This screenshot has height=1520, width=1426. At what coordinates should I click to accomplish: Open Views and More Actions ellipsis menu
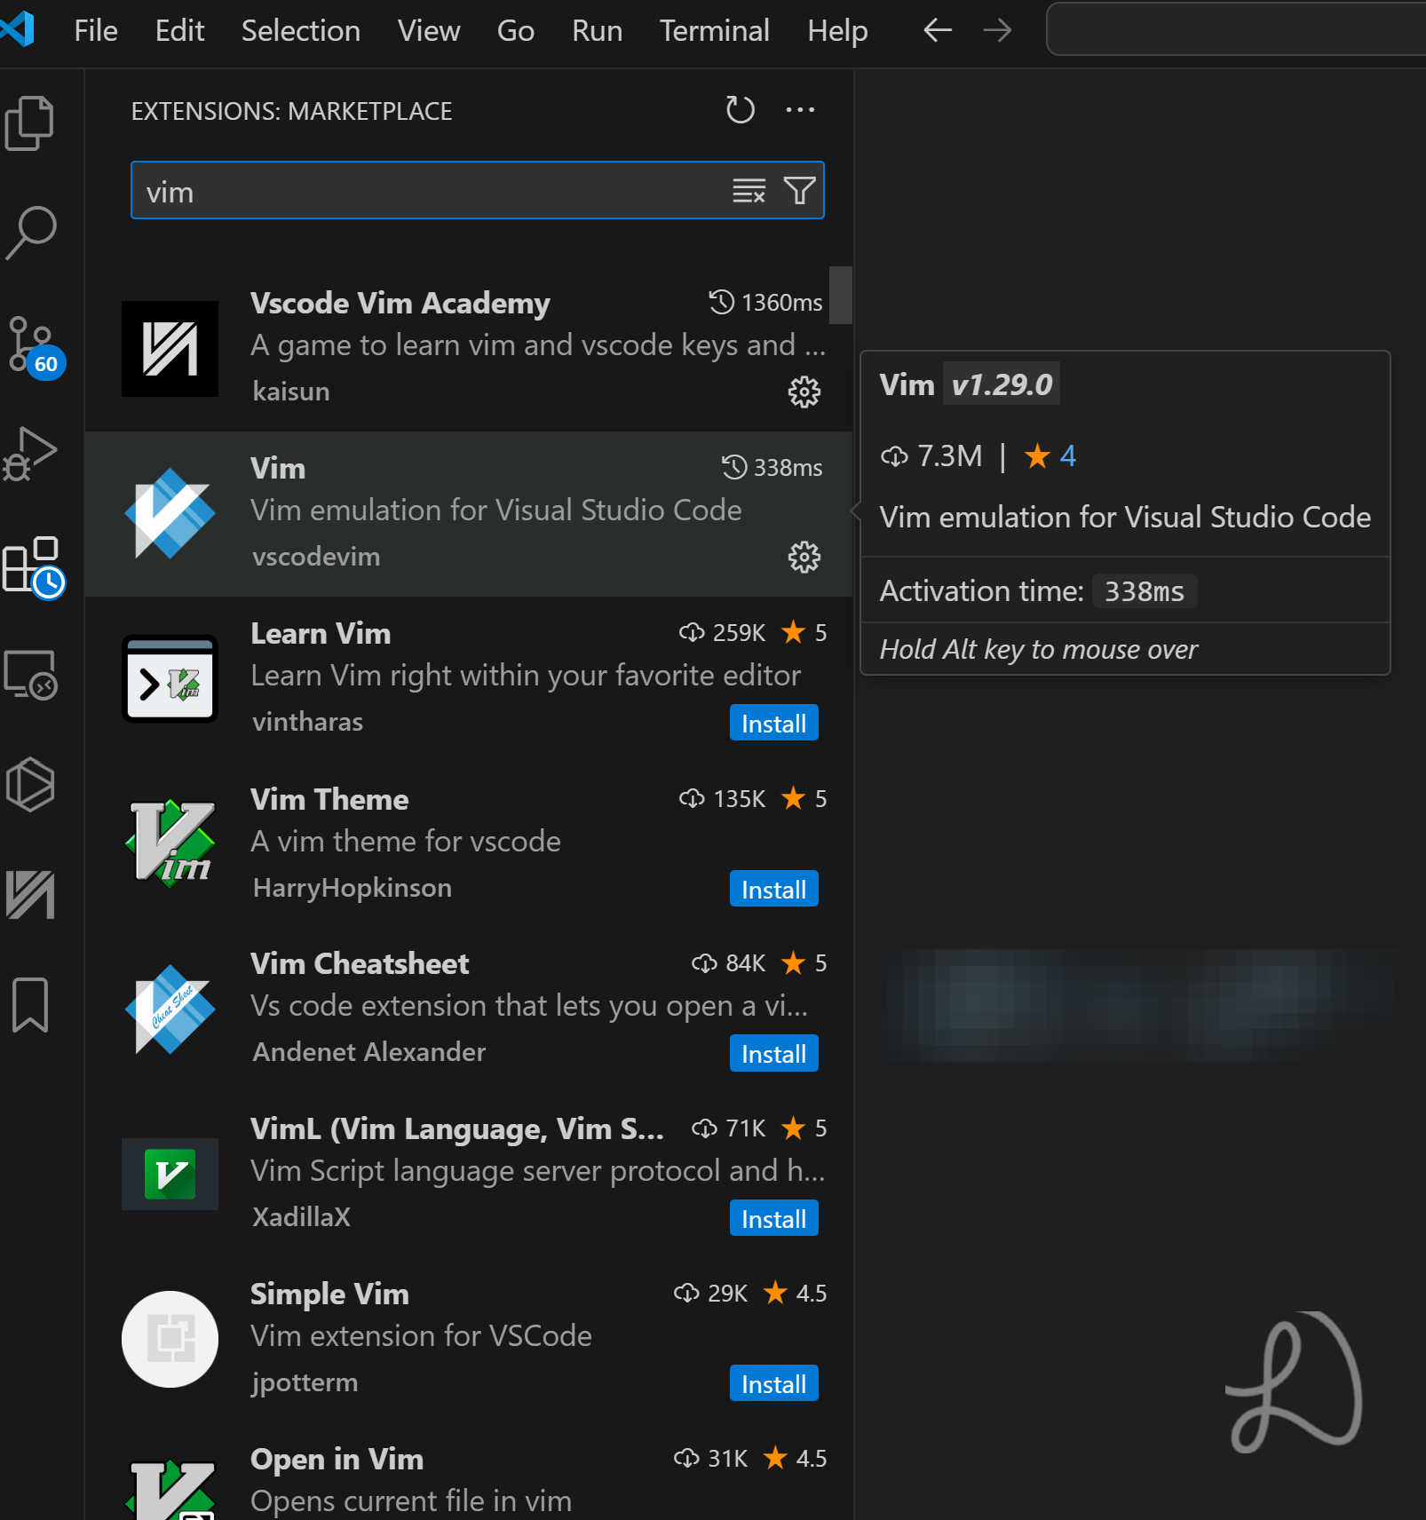point(800,110)
